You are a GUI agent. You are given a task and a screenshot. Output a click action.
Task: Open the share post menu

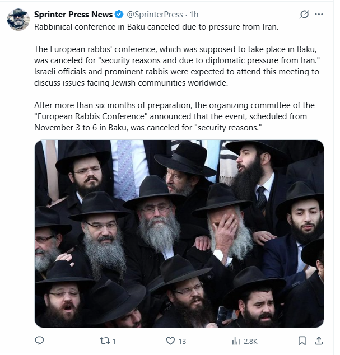(x=319, y=341)
